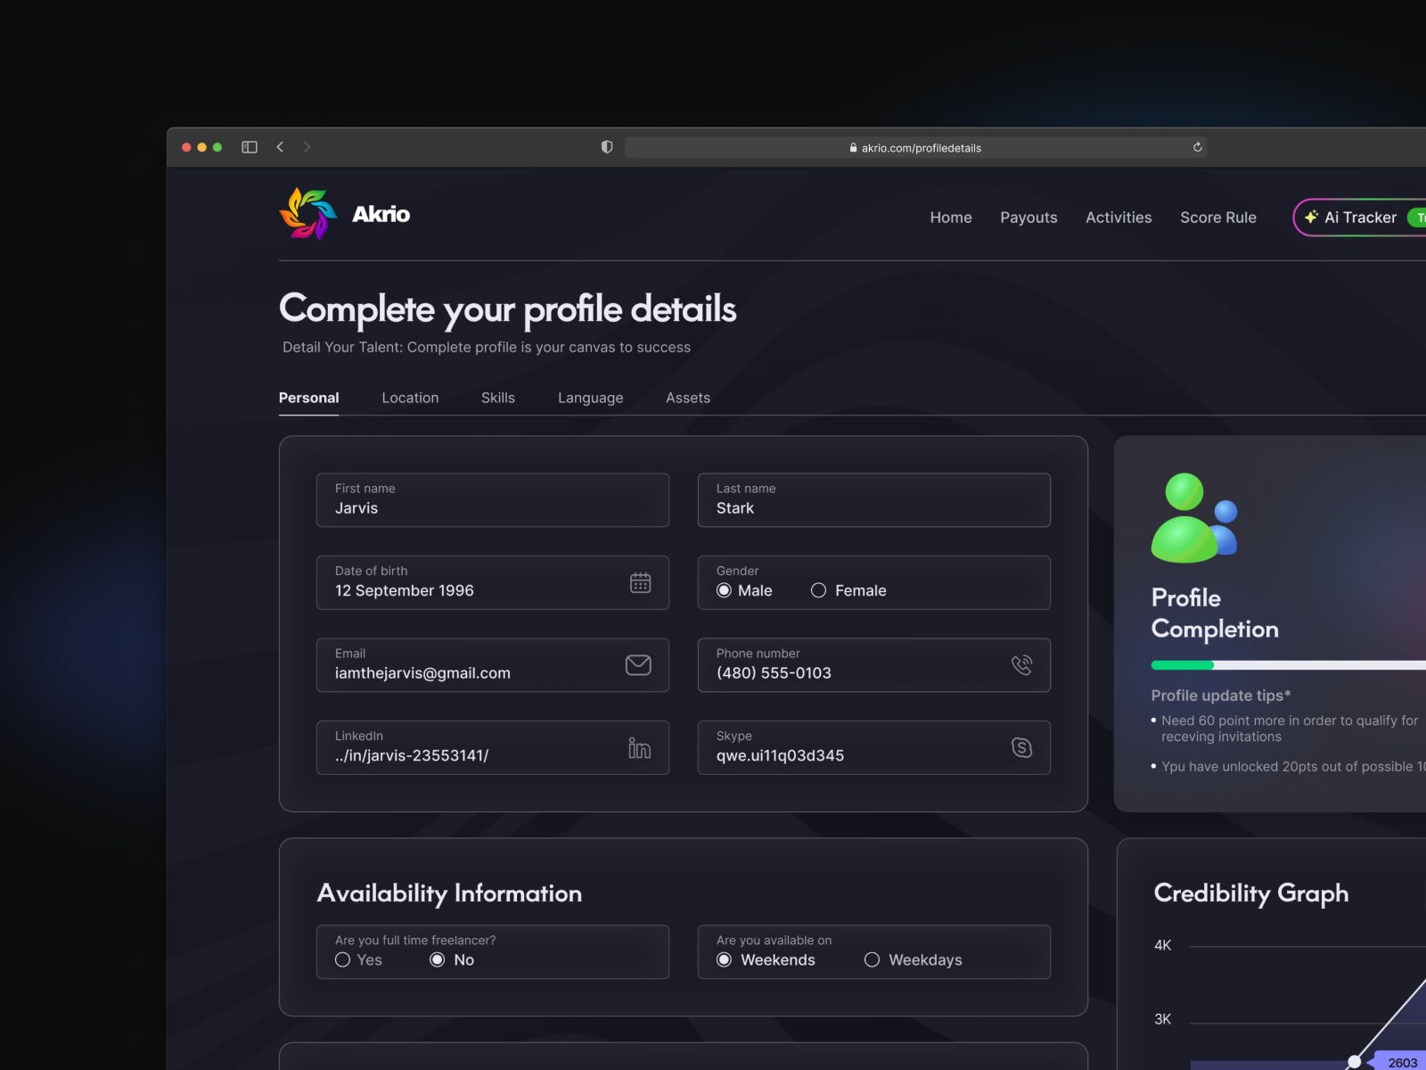The image size is (1426, 1070).
Task: Toggle the browser sidebar panel
Action: click(250, 146)
